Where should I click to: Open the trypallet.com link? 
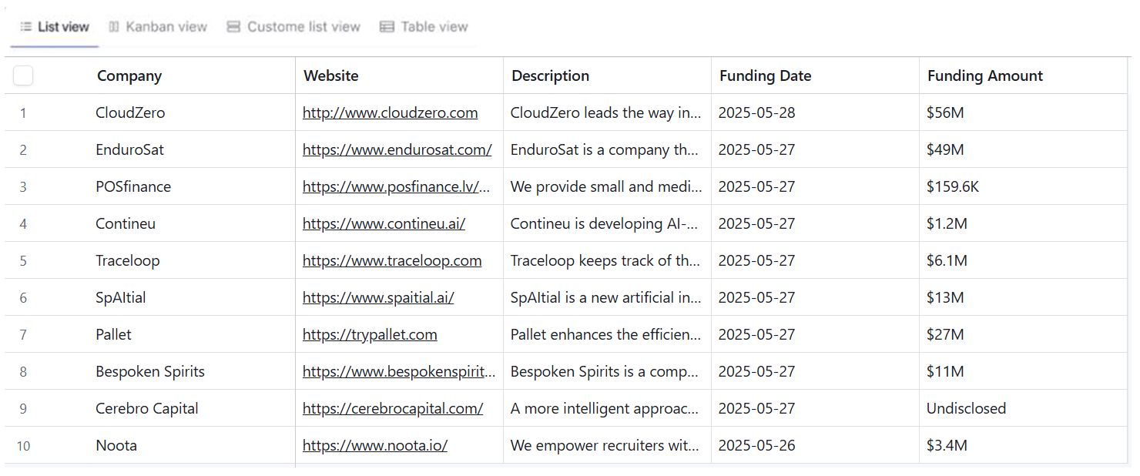click(370, 334)
